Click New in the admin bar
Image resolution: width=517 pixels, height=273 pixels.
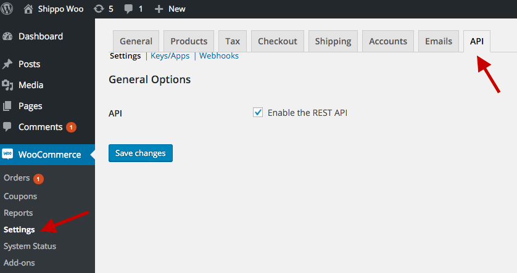coord(177,9)
